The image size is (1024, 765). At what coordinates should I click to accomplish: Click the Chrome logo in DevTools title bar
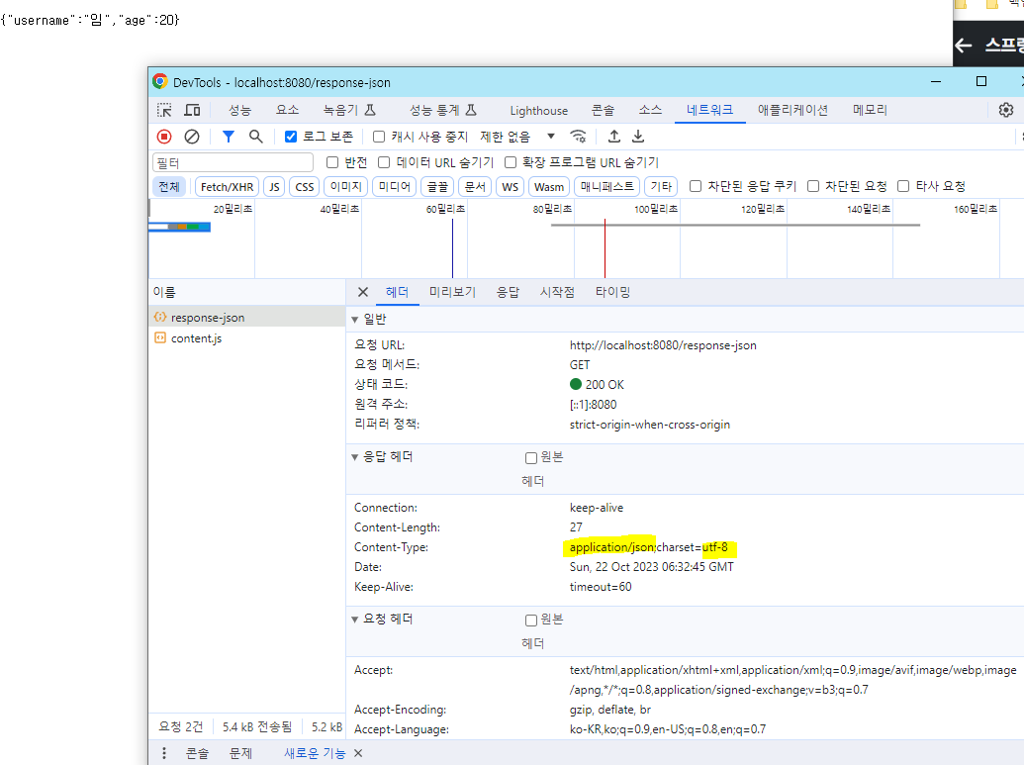click(160, 82)
